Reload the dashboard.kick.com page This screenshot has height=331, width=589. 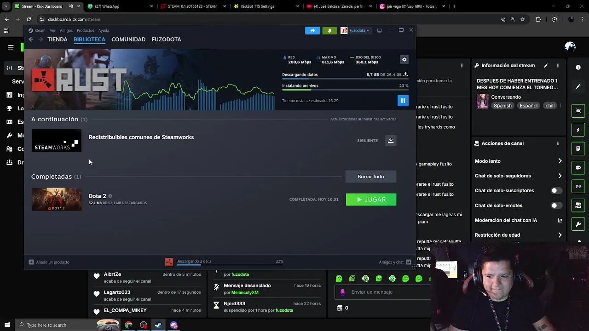coord(29,19)
